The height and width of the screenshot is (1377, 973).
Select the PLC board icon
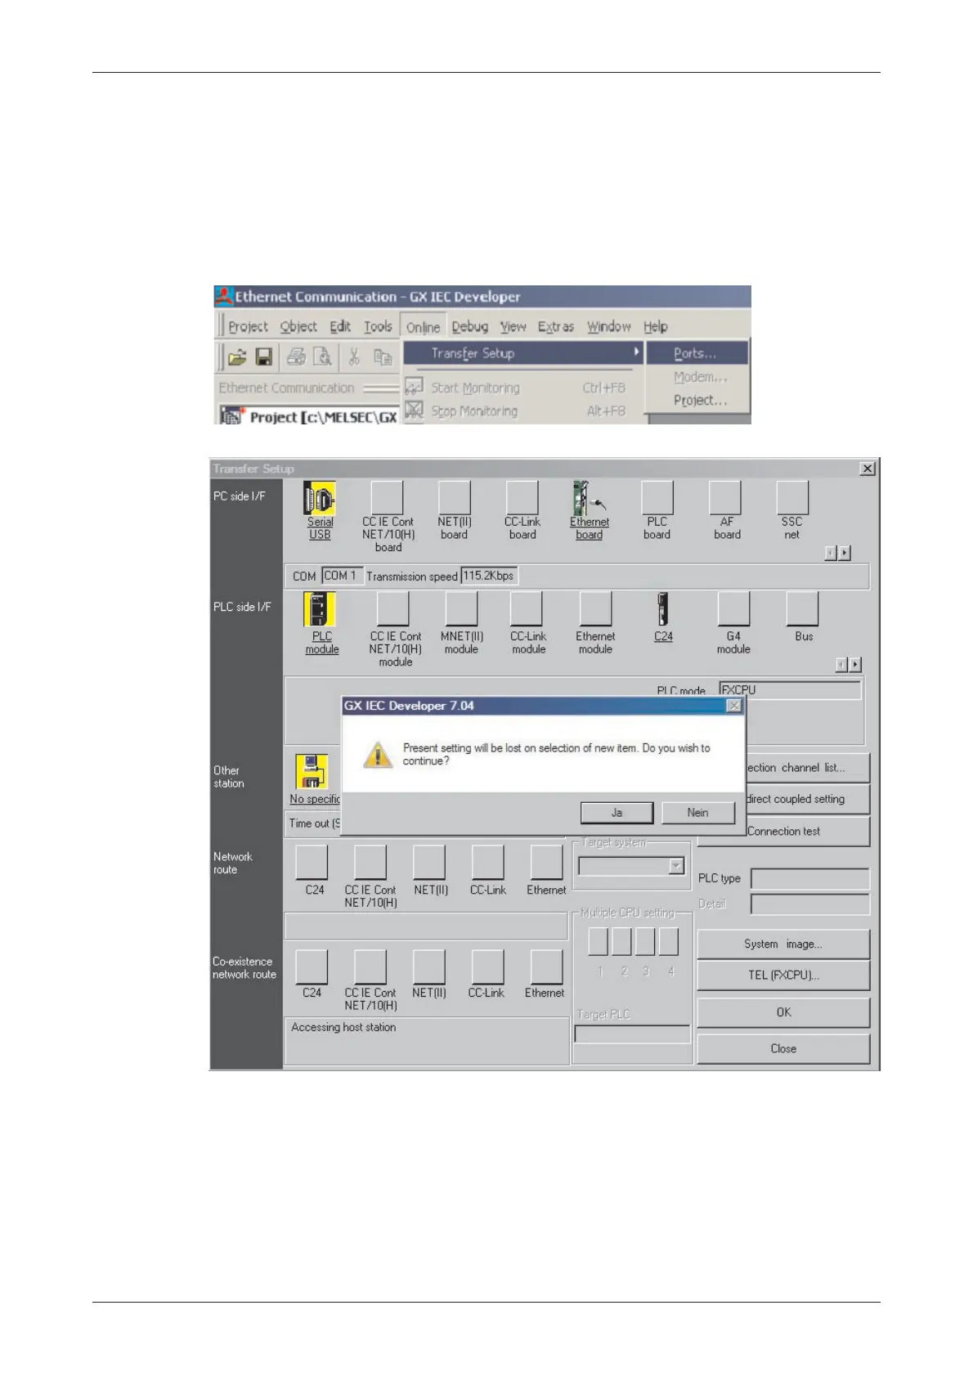pos(657,497)
